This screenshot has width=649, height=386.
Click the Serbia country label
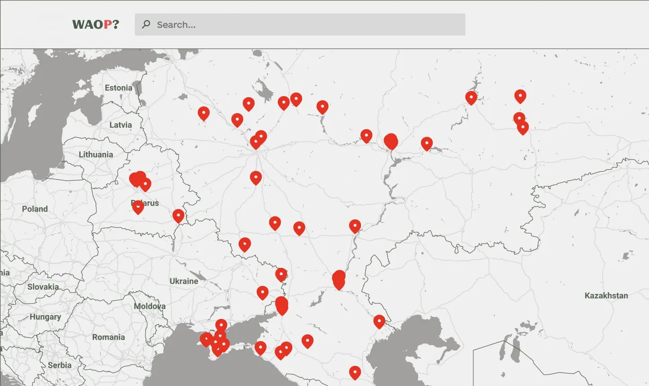(x=59, y=365)
